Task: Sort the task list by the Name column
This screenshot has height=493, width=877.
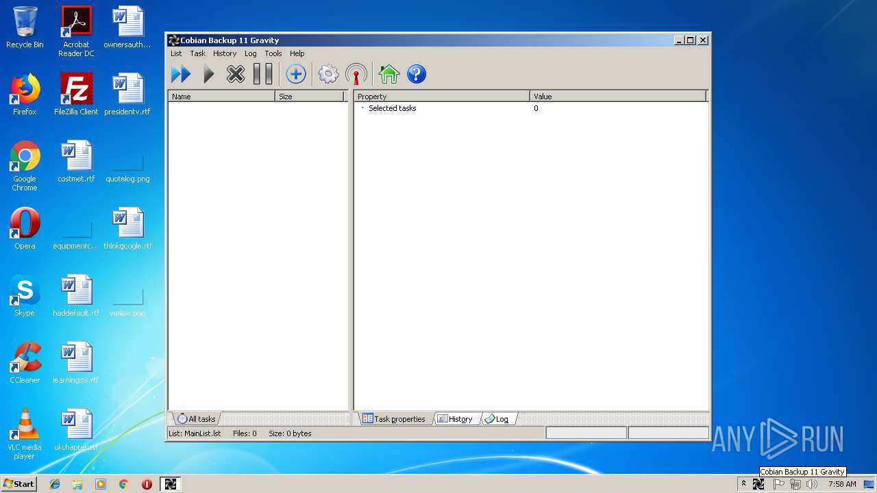Action: [x=222, y=97]
